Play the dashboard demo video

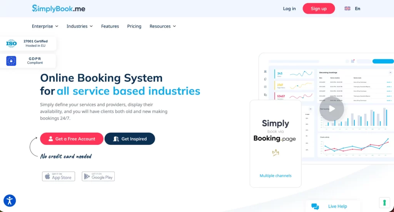[332, 109]
